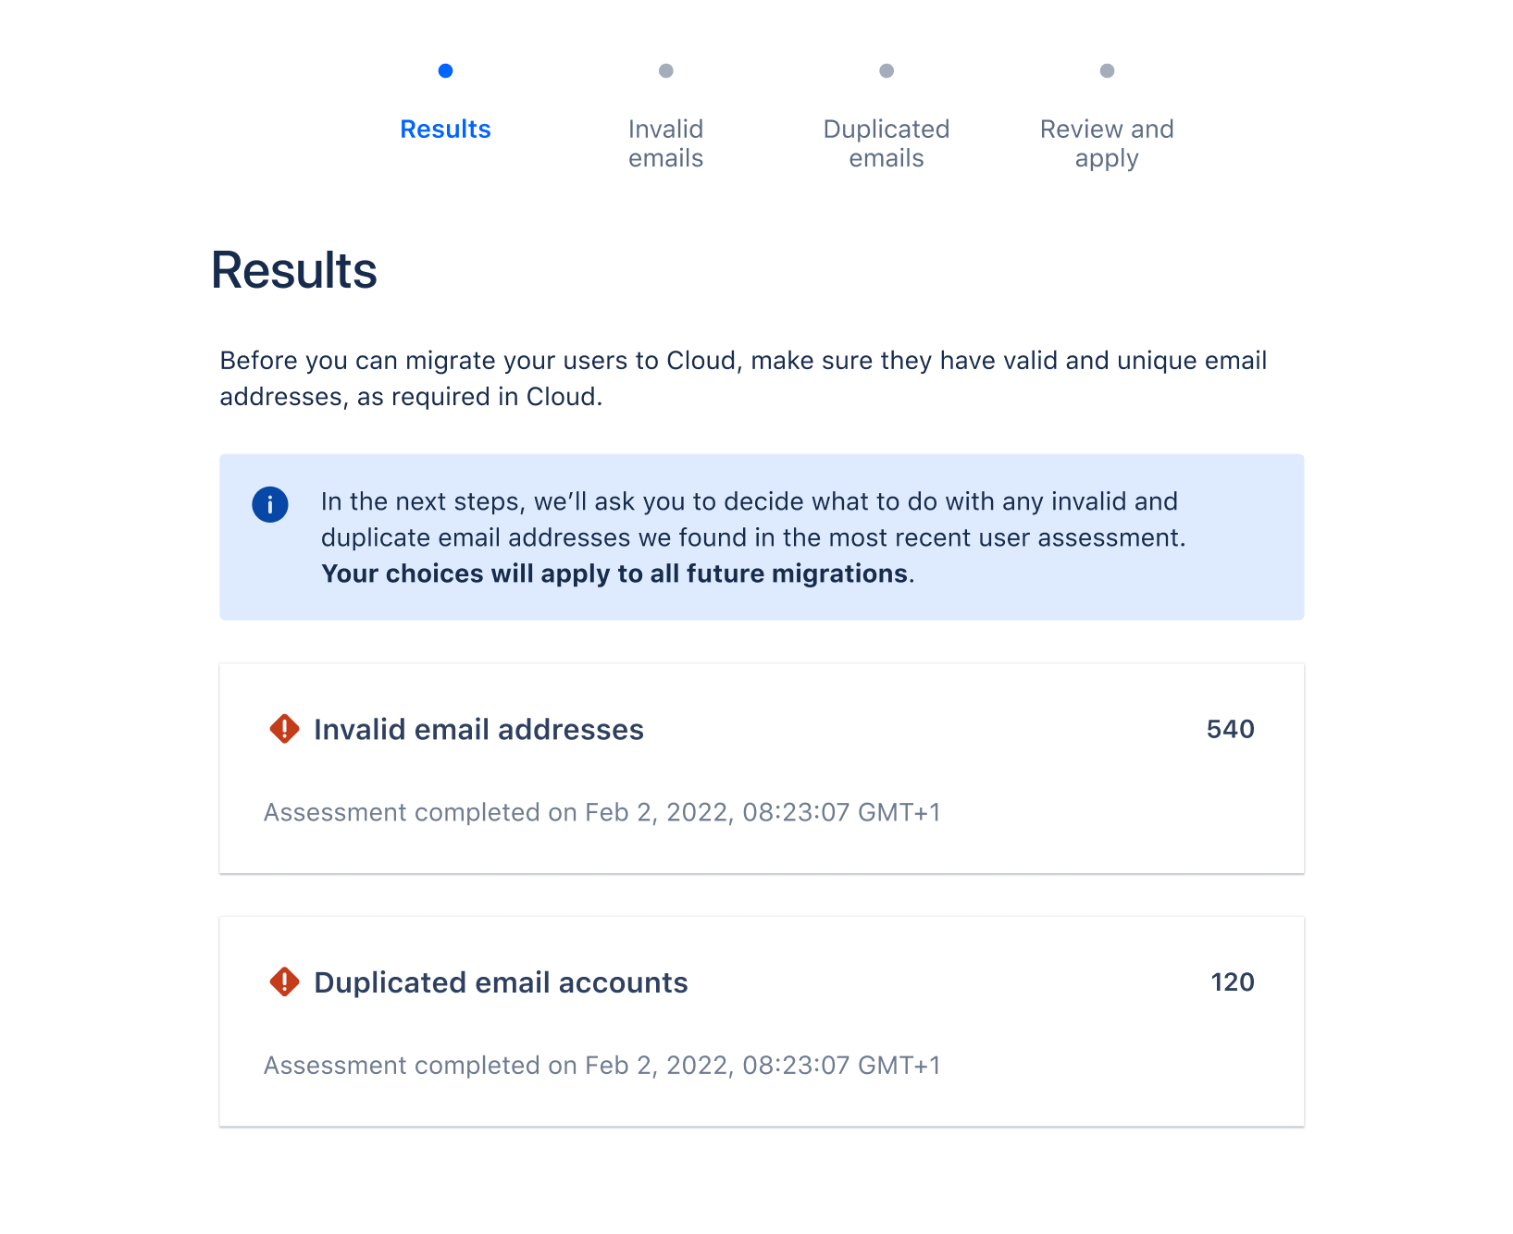The width and height of the screenshot is (1513, 1234).
Task: Click the Review and apply step dot
Action: [1107, 69]
